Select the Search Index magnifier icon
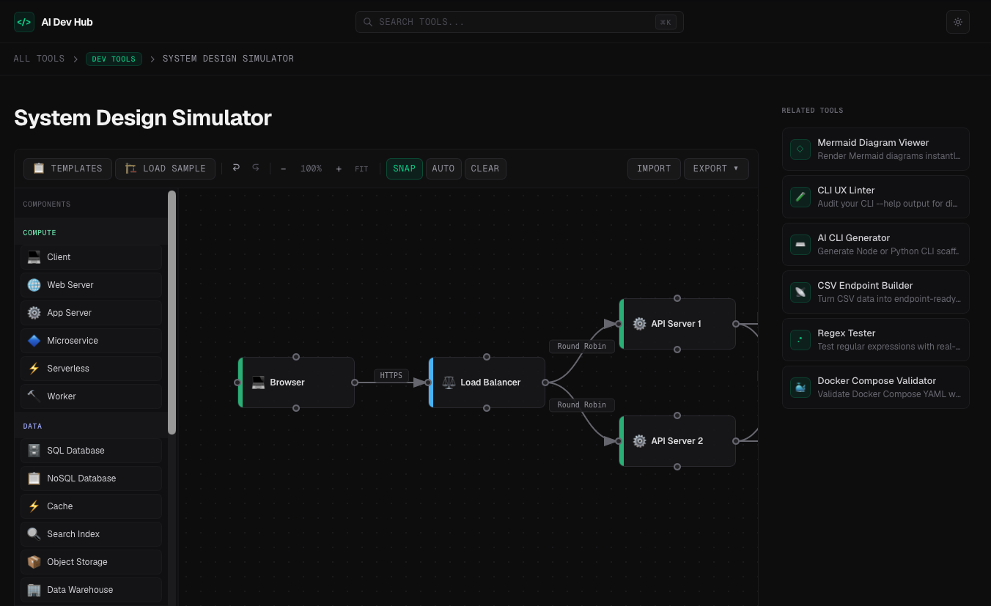Image resolution: width=991 pixels, height=606 pixels. 34,534
